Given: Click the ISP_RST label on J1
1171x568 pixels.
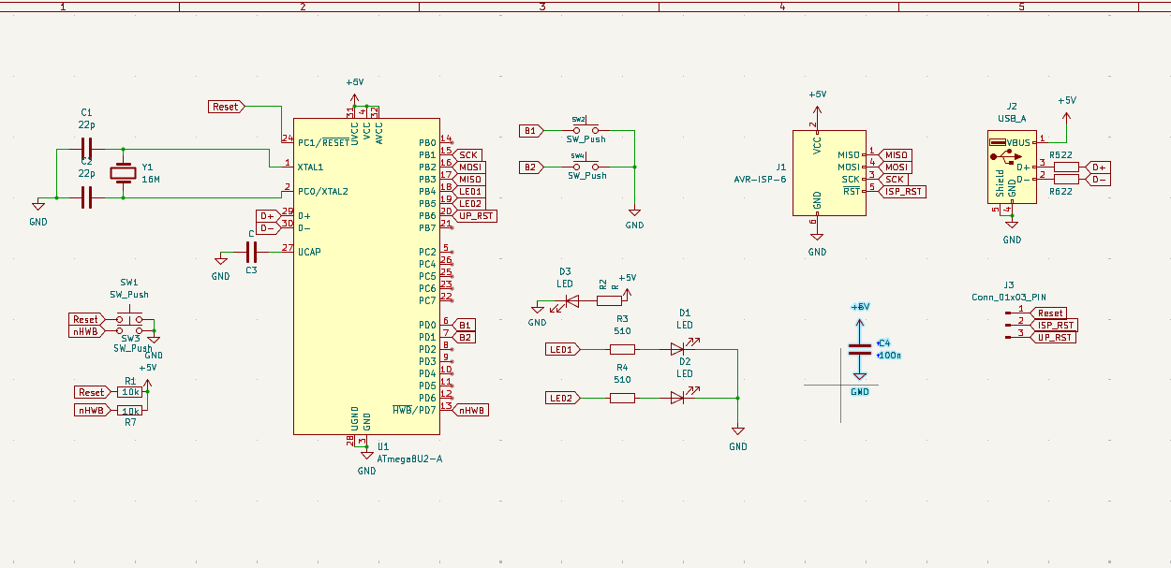Looking at the screenshot, I should click(x=901, y=191).
